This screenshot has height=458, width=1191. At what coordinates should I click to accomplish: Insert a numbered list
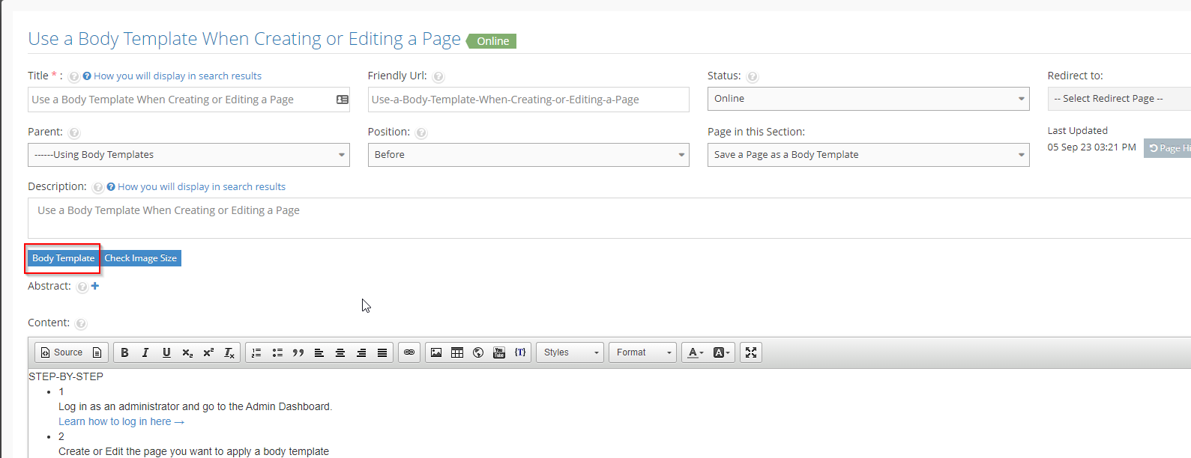pos(256,352)
